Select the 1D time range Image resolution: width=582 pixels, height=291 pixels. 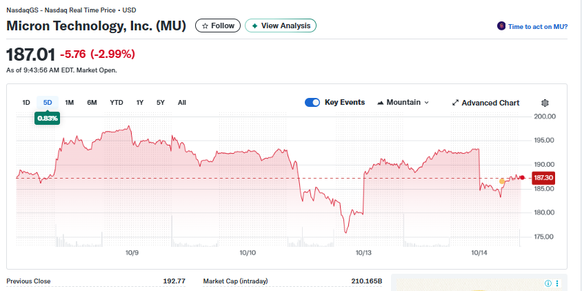point(26,103)
